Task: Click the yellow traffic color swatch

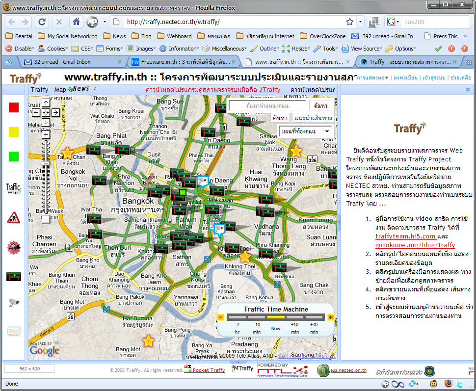Action: [14, 132]
